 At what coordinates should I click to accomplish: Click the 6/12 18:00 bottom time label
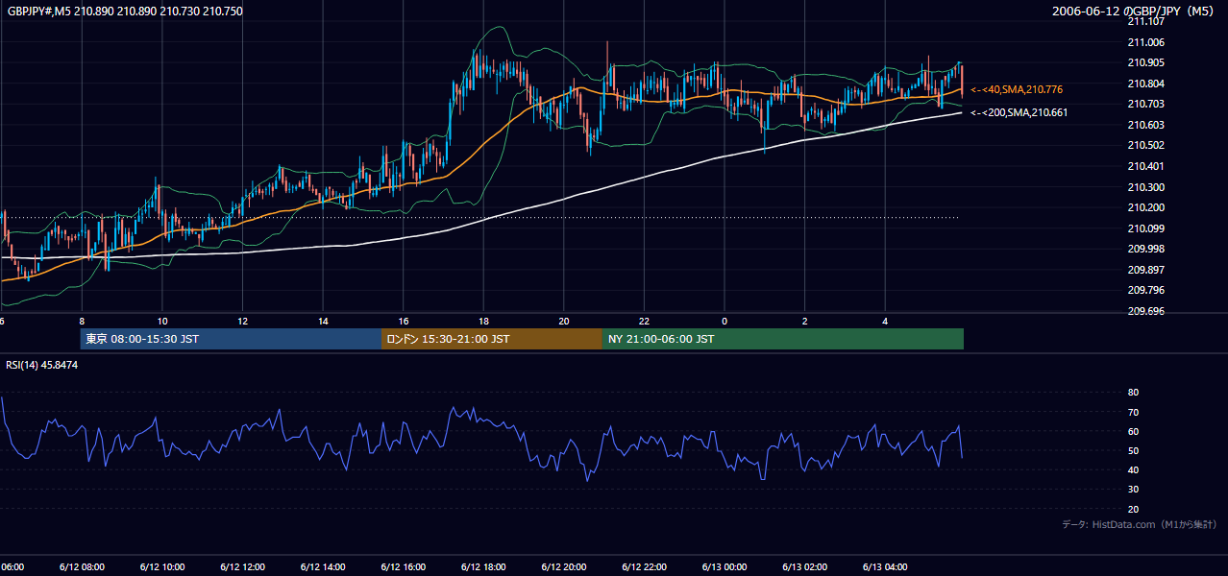click(483, 566)
